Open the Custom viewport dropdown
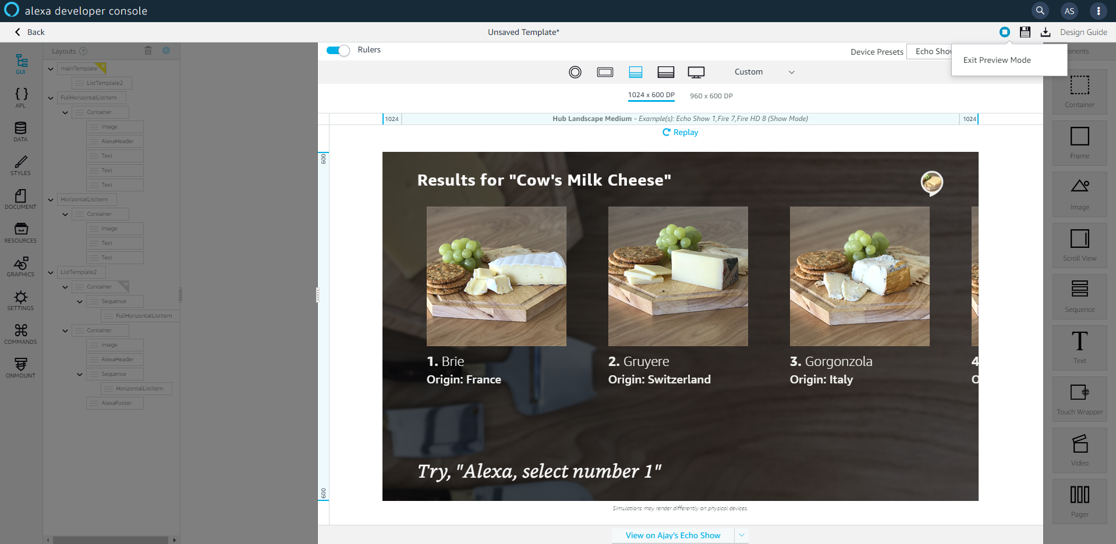The width and height of the screenshot is (1116, 544). click(x=766, y=72)
